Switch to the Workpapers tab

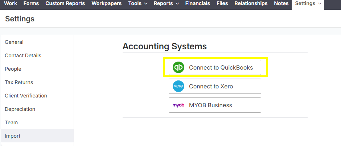pyautogui.click(x=107, y=4)
